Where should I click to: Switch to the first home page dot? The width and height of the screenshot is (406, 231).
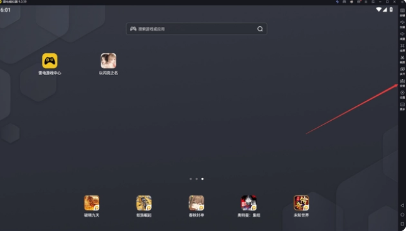pos(191,179)
